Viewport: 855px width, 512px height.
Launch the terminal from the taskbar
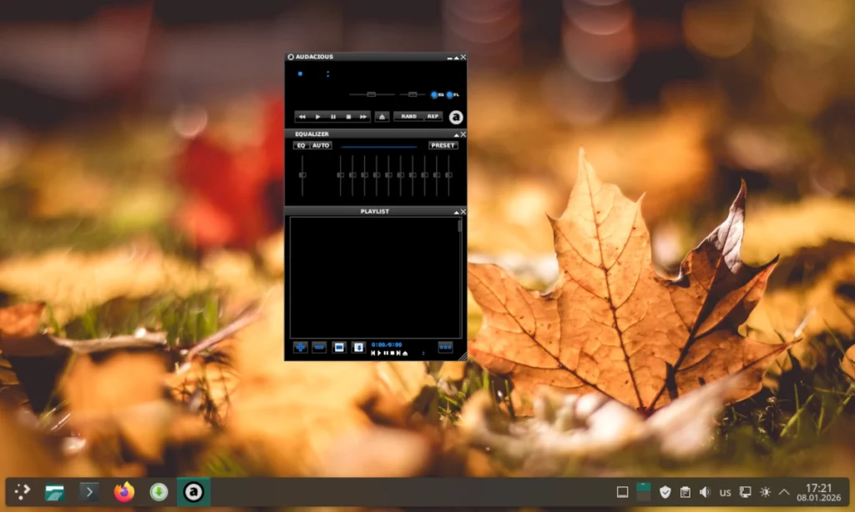coord(89,492)
